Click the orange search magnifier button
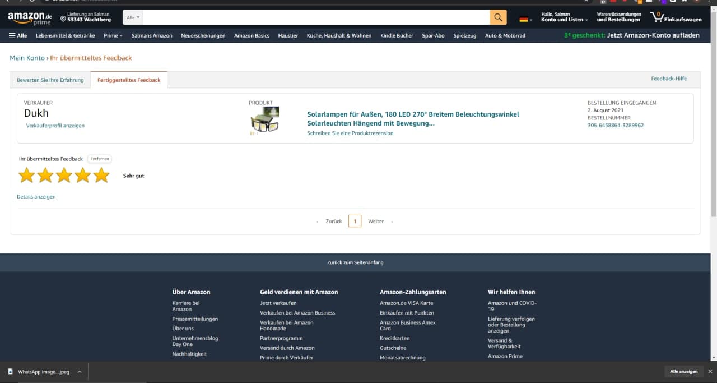This screenshot has width=717, height=383. [x=498, y=17]
